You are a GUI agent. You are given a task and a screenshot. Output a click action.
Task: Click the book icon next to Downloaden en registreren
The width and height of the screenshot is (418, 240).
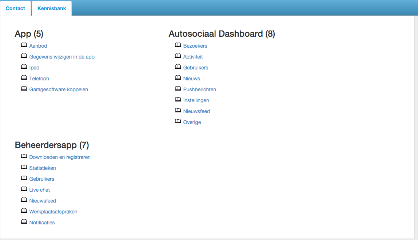click(24, 156)
